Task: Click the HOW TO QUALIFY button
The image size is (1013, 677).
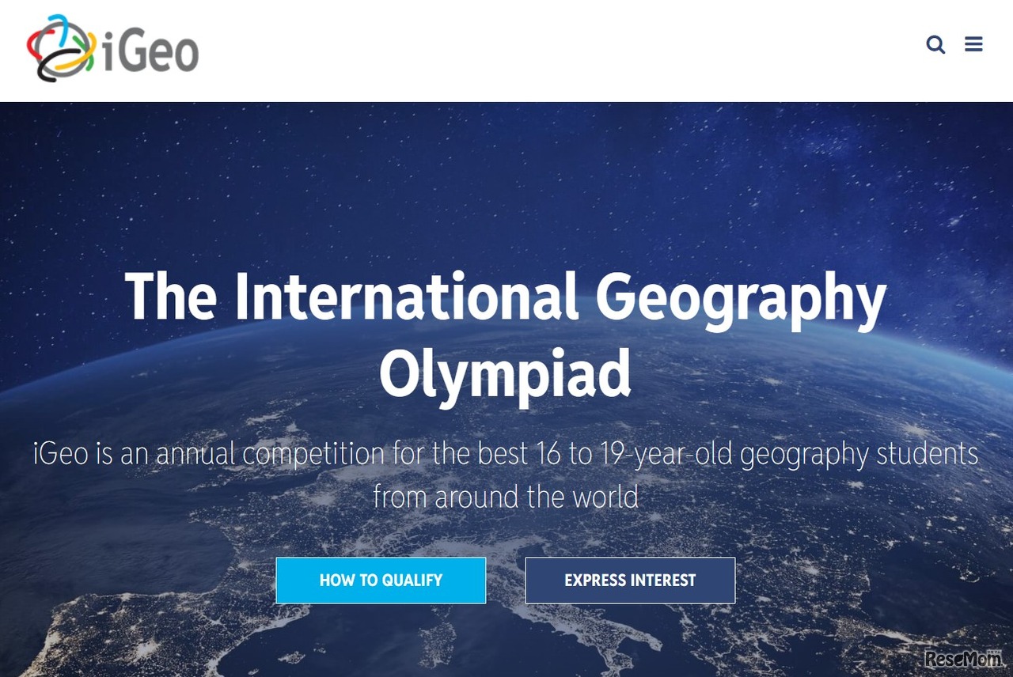Action: tap(381, 581)
